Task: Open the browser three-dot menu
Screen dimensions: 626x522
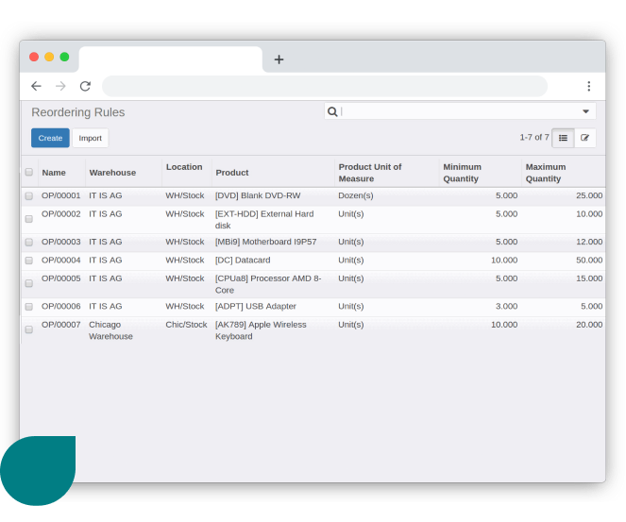Action: coord(588,86)
